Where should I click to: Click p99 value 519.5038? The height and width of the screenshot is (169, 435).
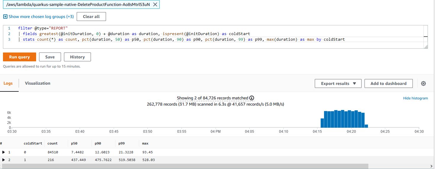(x=127, y=160)
